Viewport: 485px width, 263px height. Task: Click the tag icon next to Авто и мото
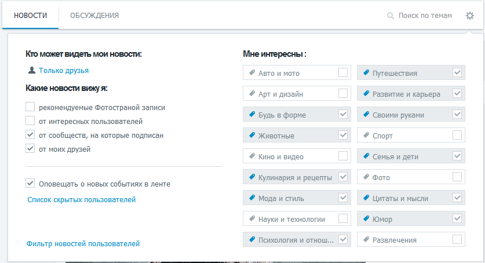(252, 72)
